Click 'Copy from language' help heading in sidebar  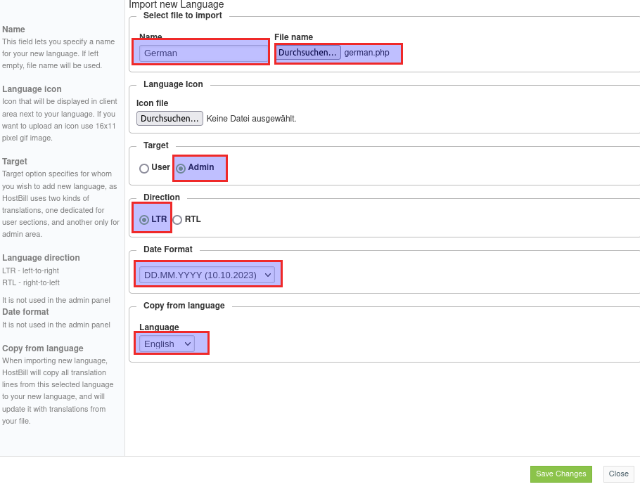(x=43, y=348)
